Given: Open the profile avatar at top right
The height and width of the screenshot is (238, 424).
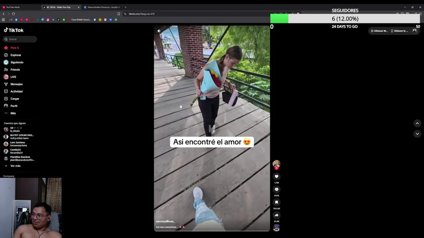Looking at the screenshot, I should (414, 31).
